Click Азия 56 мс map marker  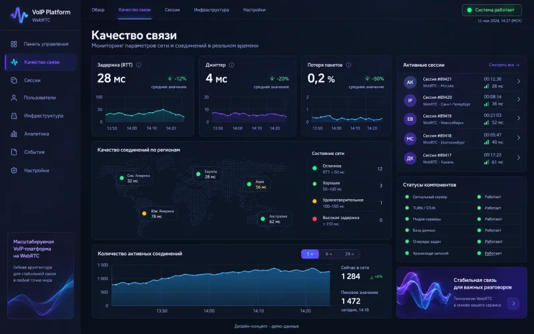pyautogui.click(x=257, y=184)
